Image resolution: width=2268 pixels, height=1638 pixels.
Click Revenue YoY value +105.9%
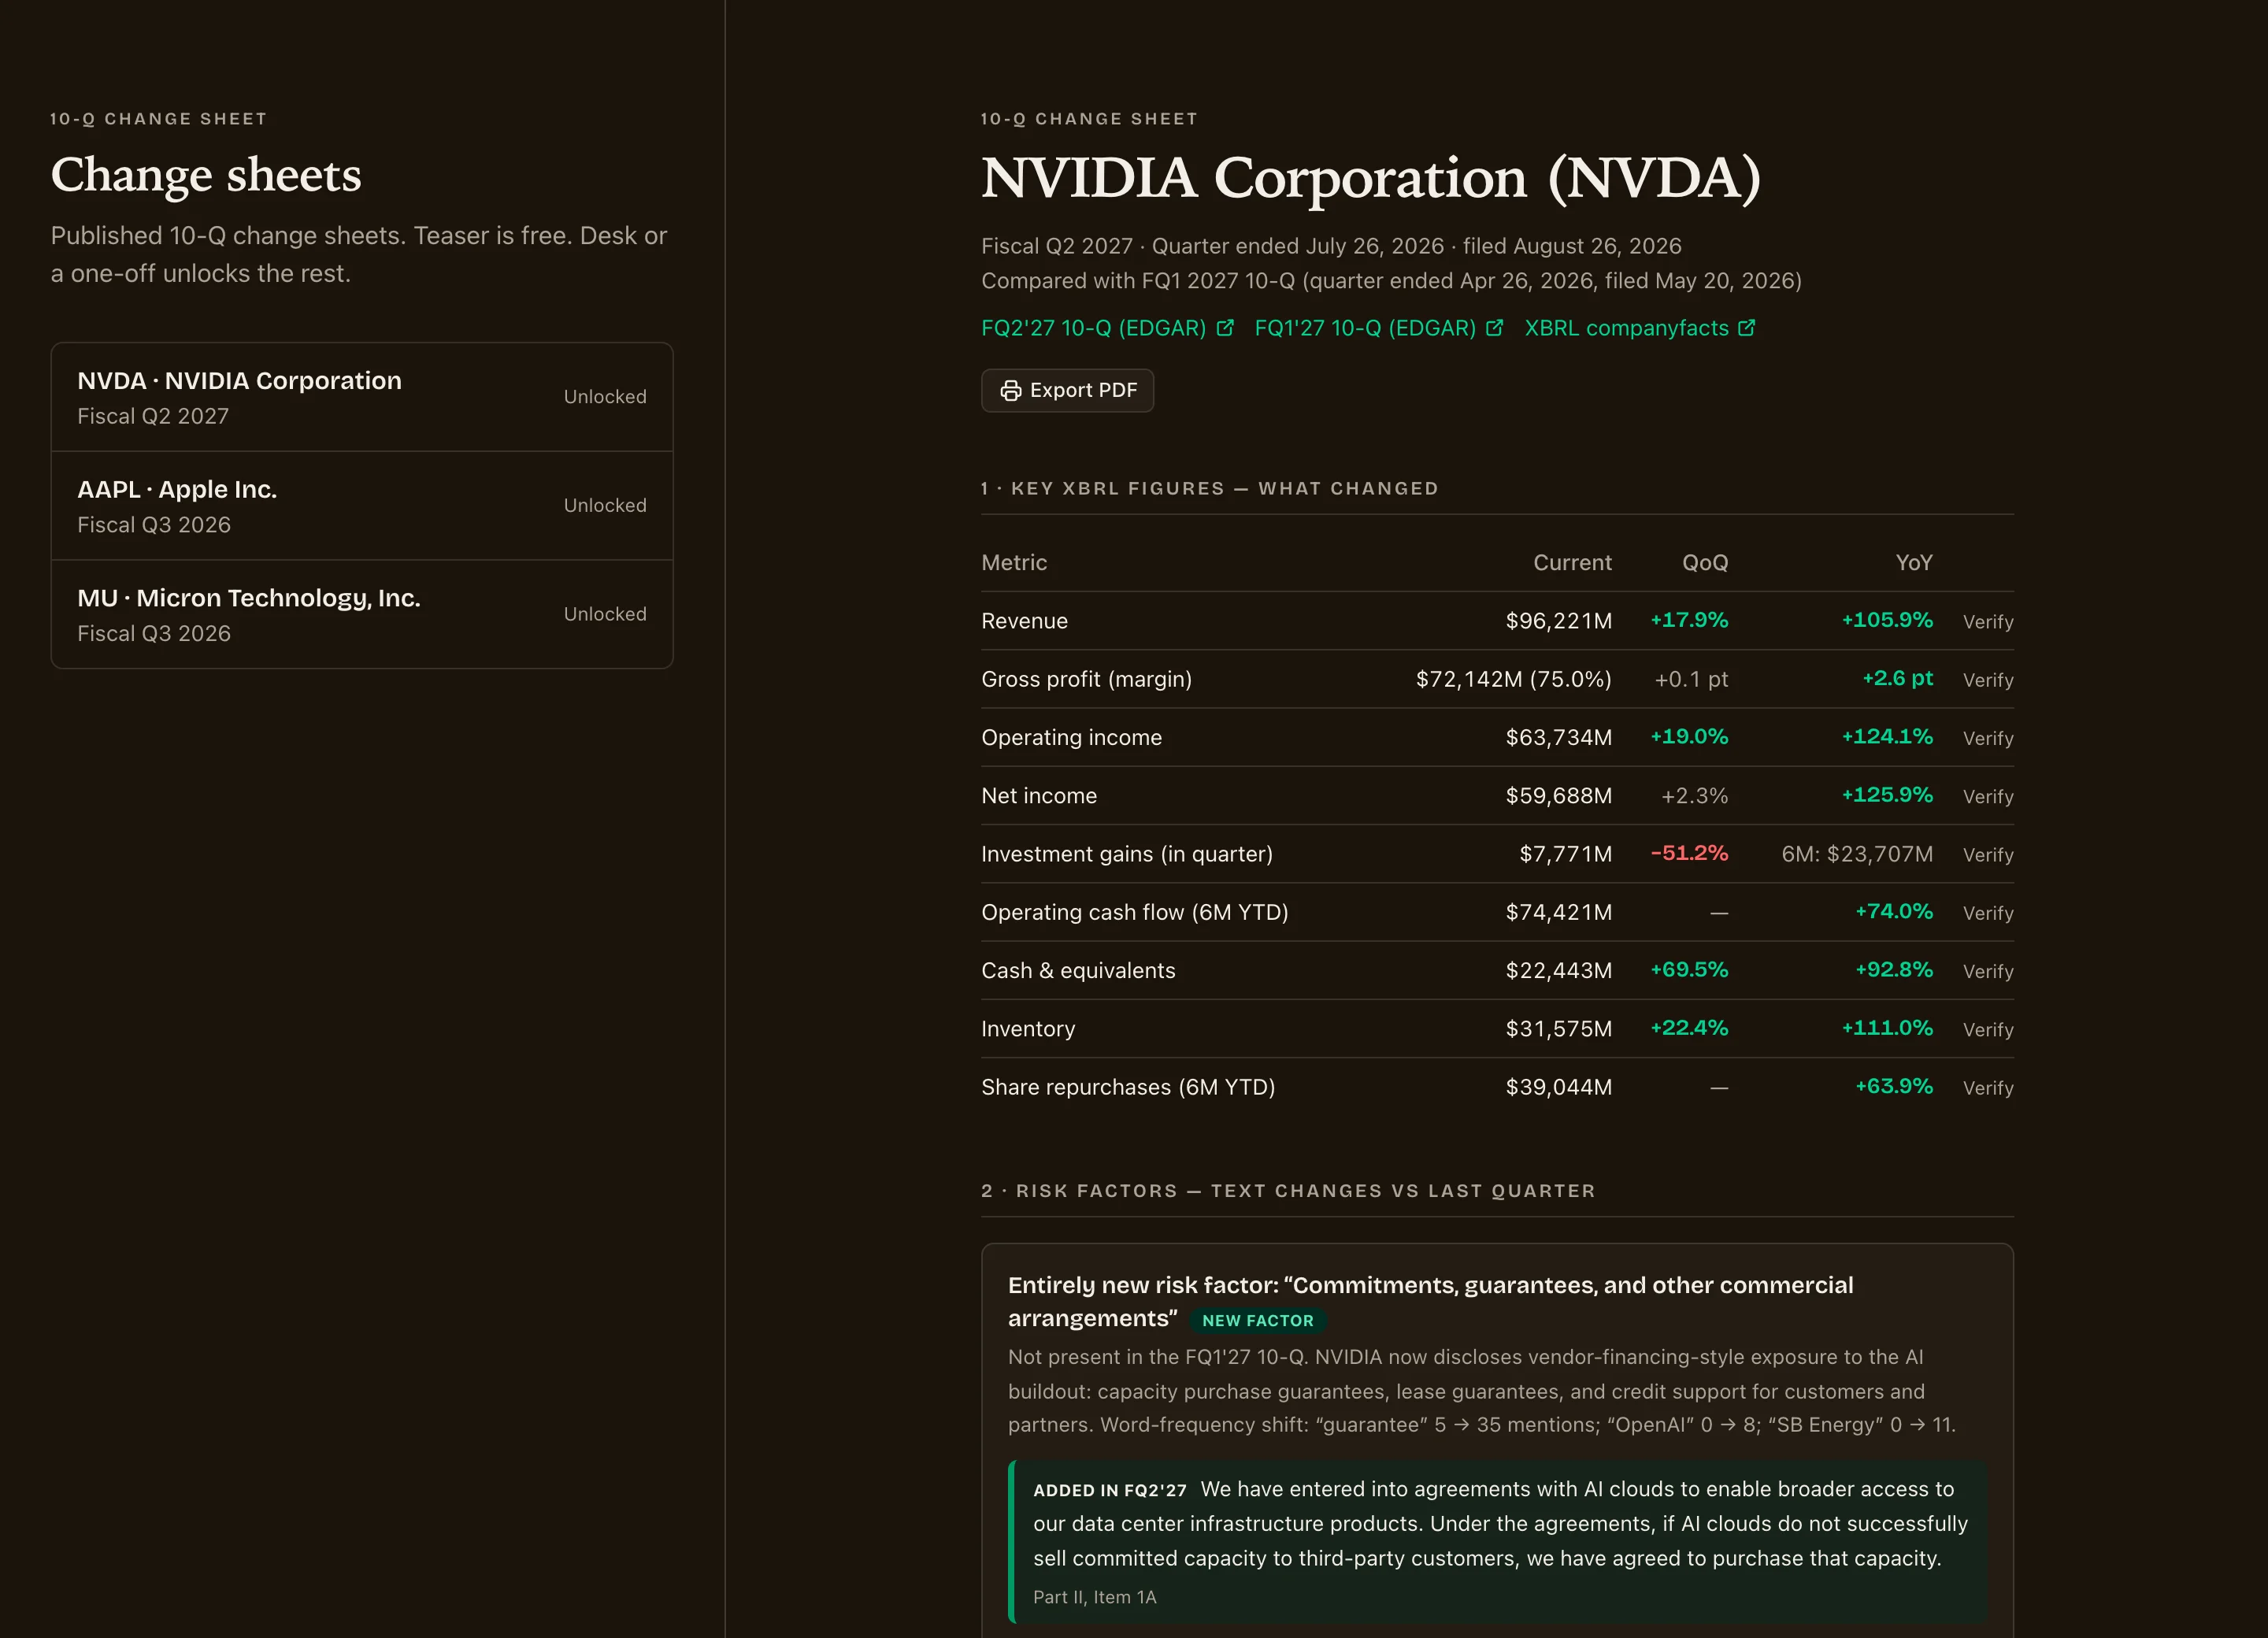coord(1887,620)
